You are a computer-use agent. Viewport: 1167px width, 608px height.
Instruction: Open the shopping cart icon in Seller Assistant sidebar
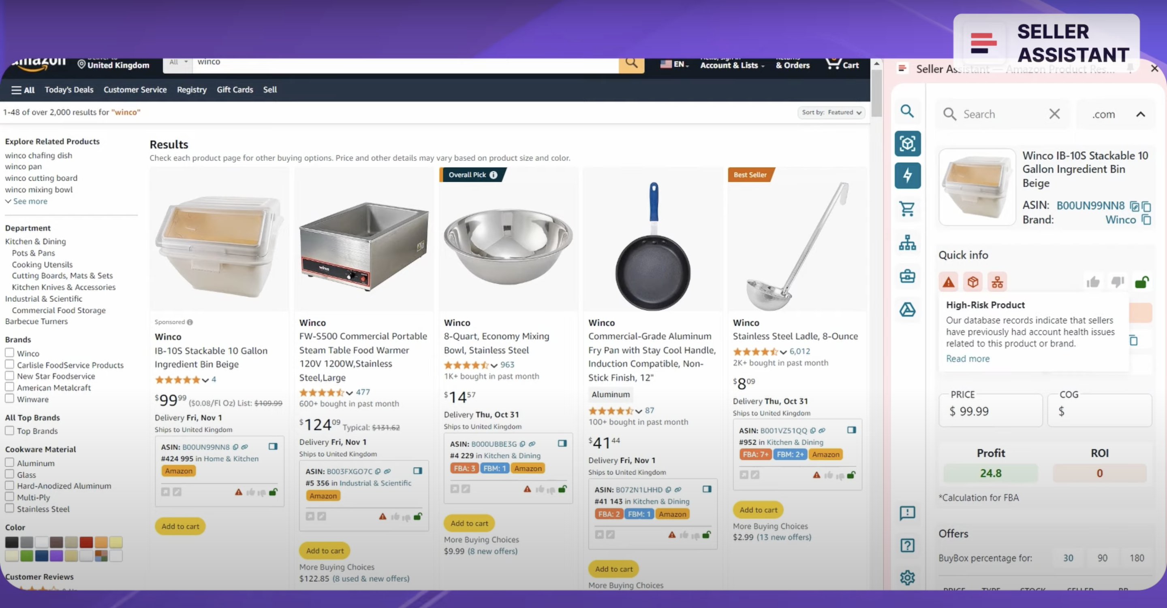(907, 209)
